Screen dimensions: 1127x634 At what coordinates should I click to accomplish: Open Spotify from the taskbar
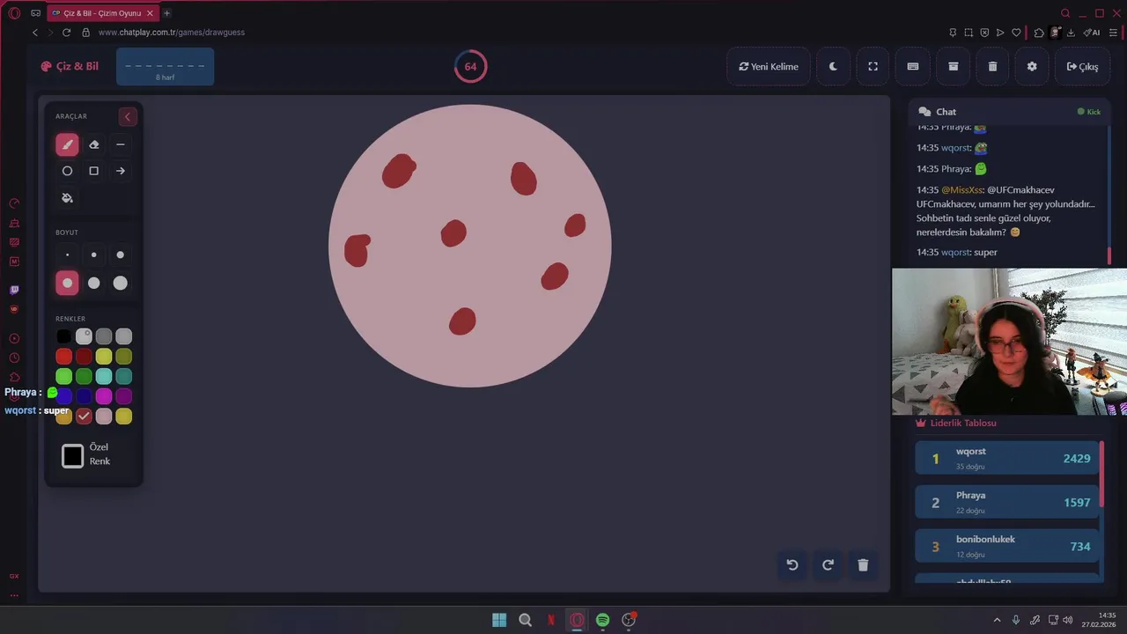(x=602, y=620)
